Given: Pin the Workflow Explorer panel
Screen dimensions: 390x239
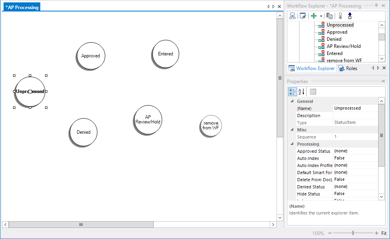Looking at the screenshot, I should [x=377, y=6].
